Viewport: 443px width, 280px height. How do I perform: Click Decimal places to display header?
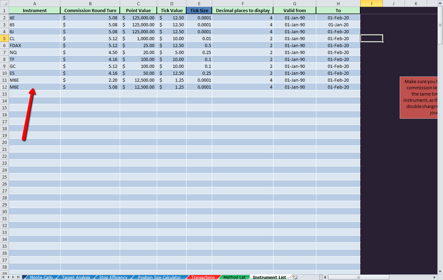coord(243,10)
